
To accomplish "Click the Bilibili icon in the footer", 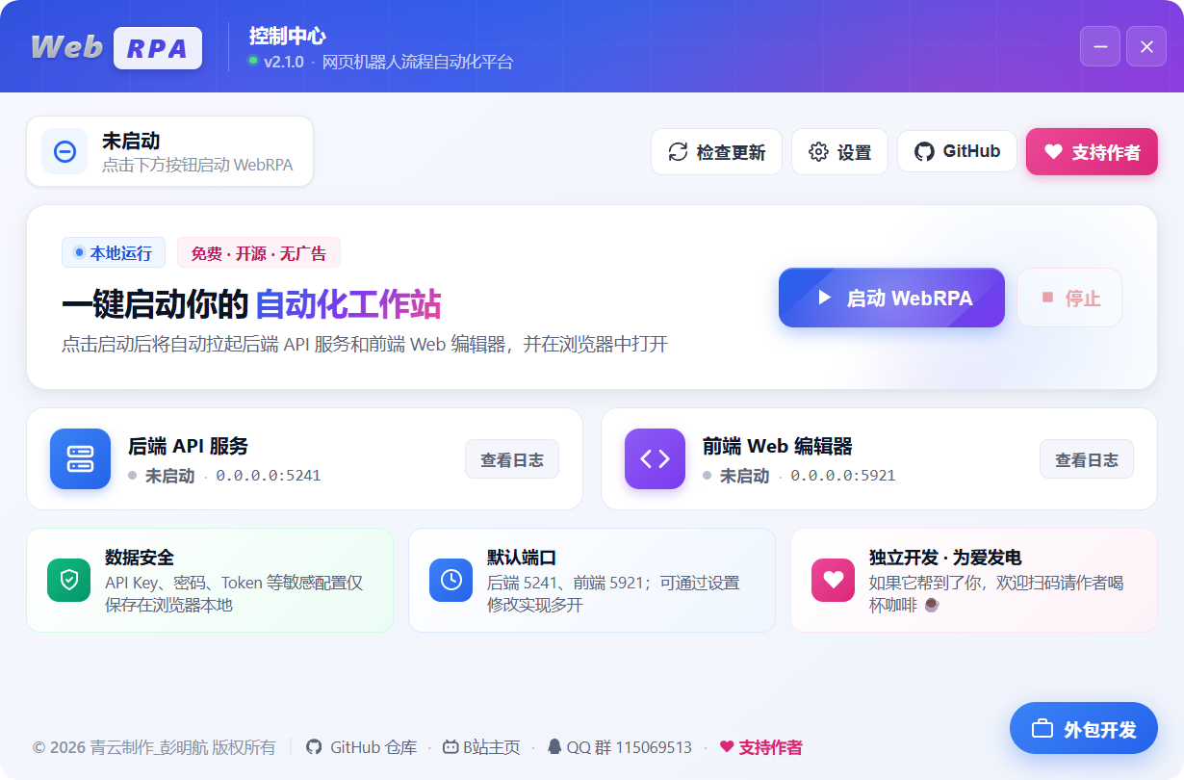I will click(450, 746).
